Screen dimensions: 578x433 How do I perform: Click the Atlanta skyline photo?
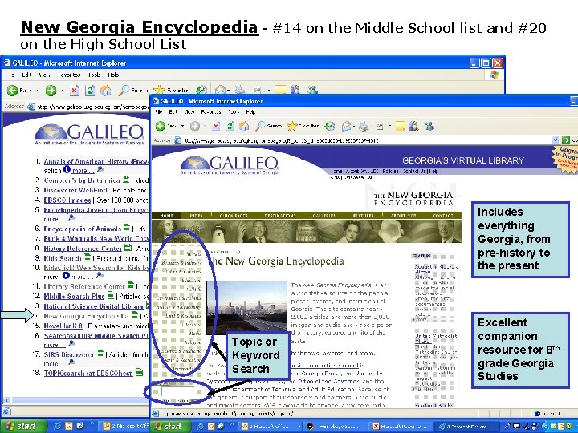246,308
